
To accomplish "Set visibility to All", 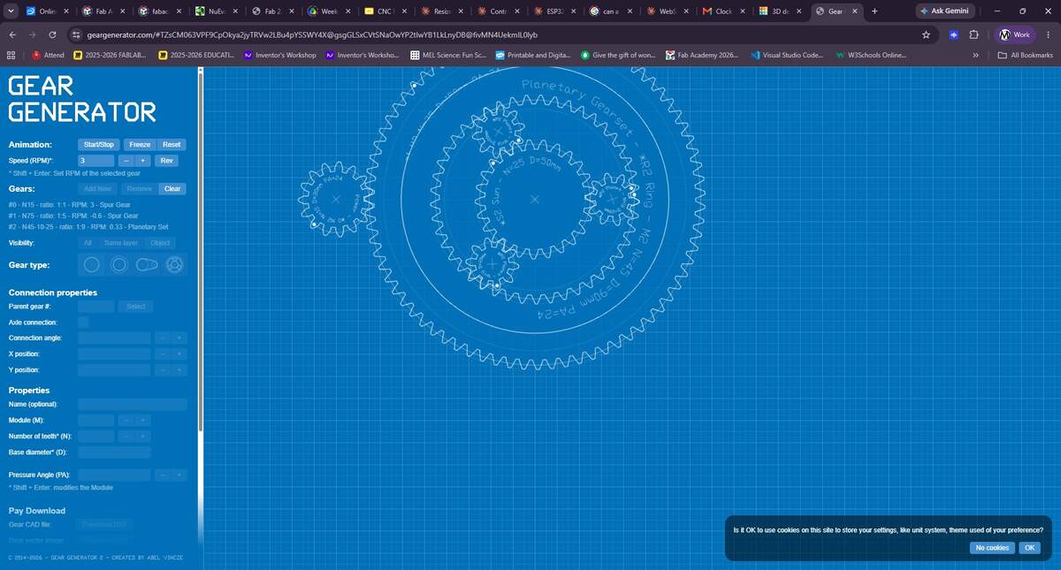I will point(88,242).
